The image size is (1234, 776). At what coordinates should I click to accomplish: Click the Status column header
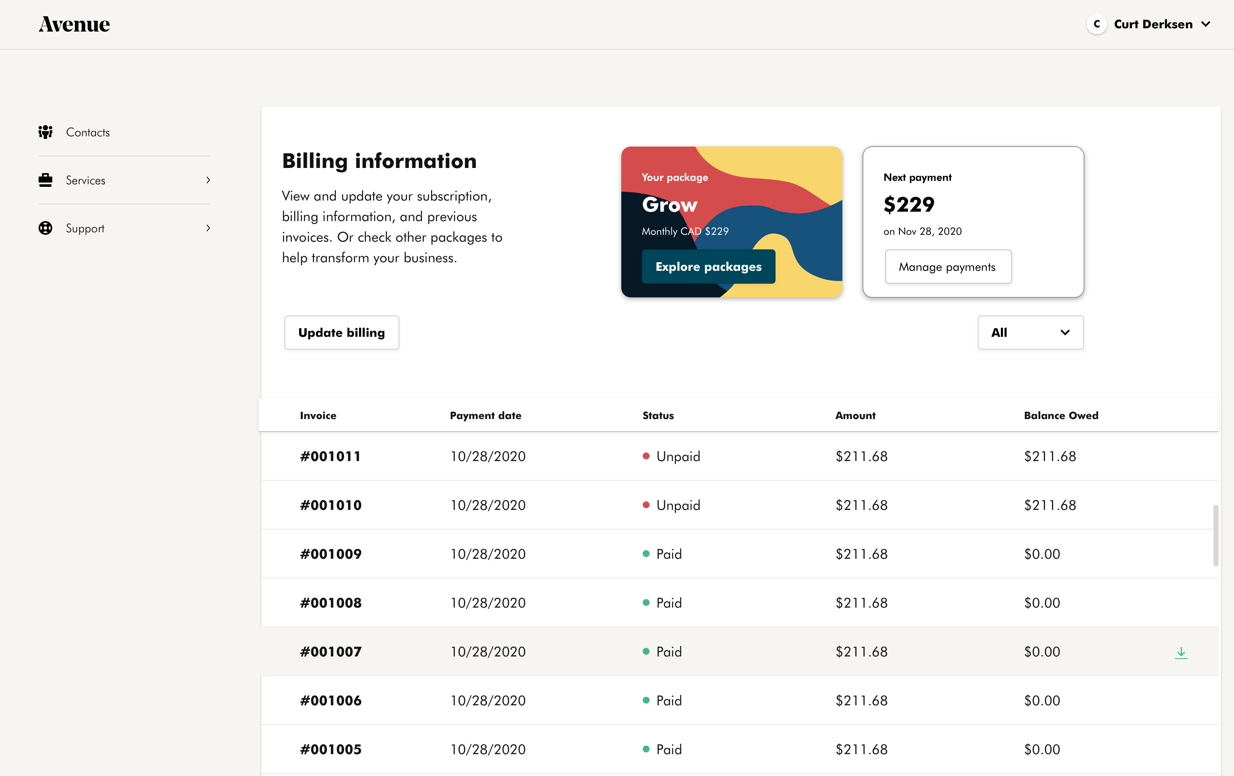(x=658, y=416)
